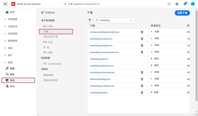Delete marketing.community.org via trash icon
Viewport: 198px width, 116px height.
pyautogui.click(x=142, y=72)
